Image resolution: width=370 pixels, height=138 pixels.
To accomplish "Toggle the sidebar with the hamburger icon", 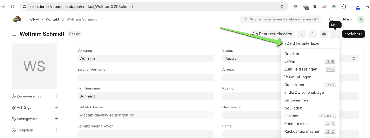I will point(14,34).
